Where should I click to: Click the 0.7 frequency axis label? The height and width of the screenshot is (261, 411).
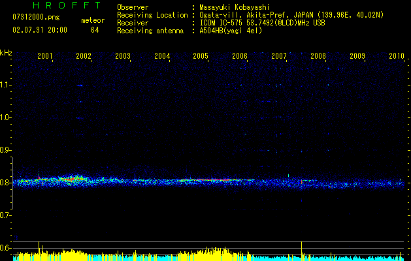pyautogui.click(x=5, y=215)
